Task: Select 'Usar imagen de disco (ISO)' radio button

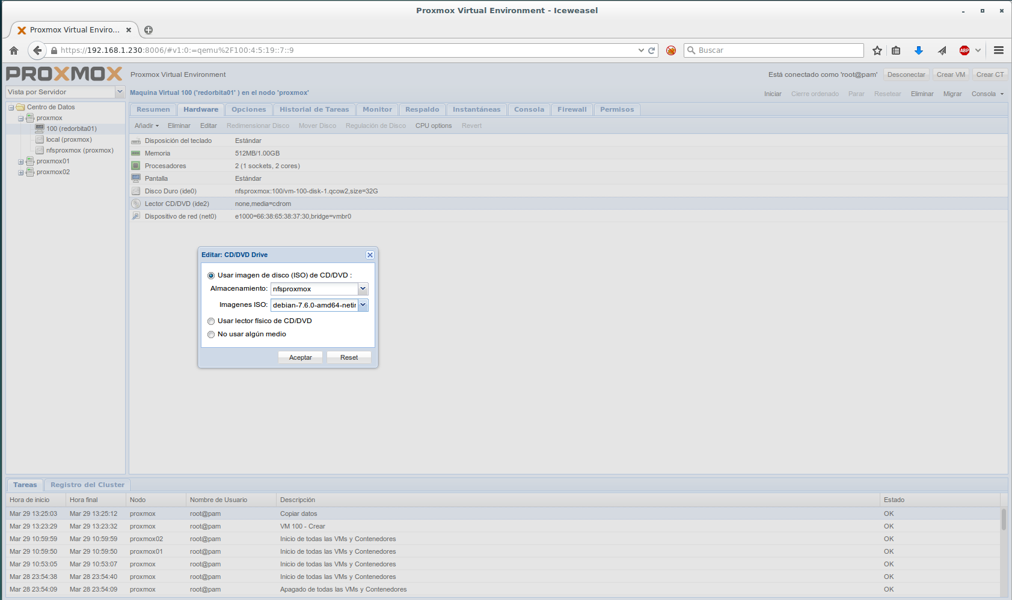Action: click(x=211, y=276)
